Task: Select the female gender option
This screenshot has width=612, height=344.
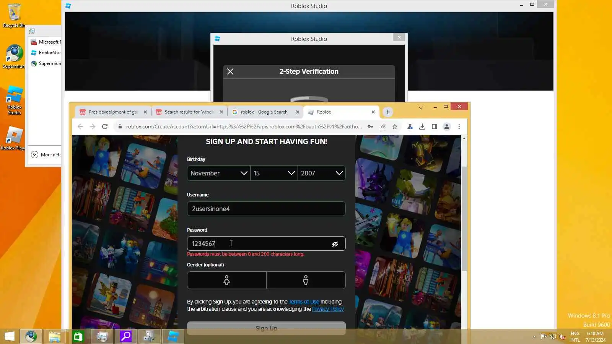Action: (227, 280)
